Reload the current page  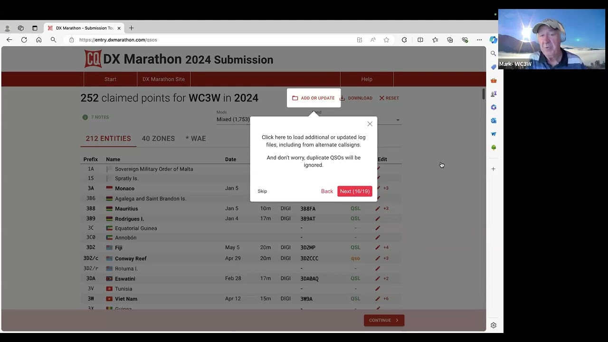(x=24, y=40)
